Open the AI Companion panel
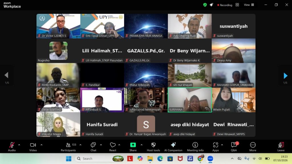This screenshot has width=292, height=164. [x=173, y=147]
